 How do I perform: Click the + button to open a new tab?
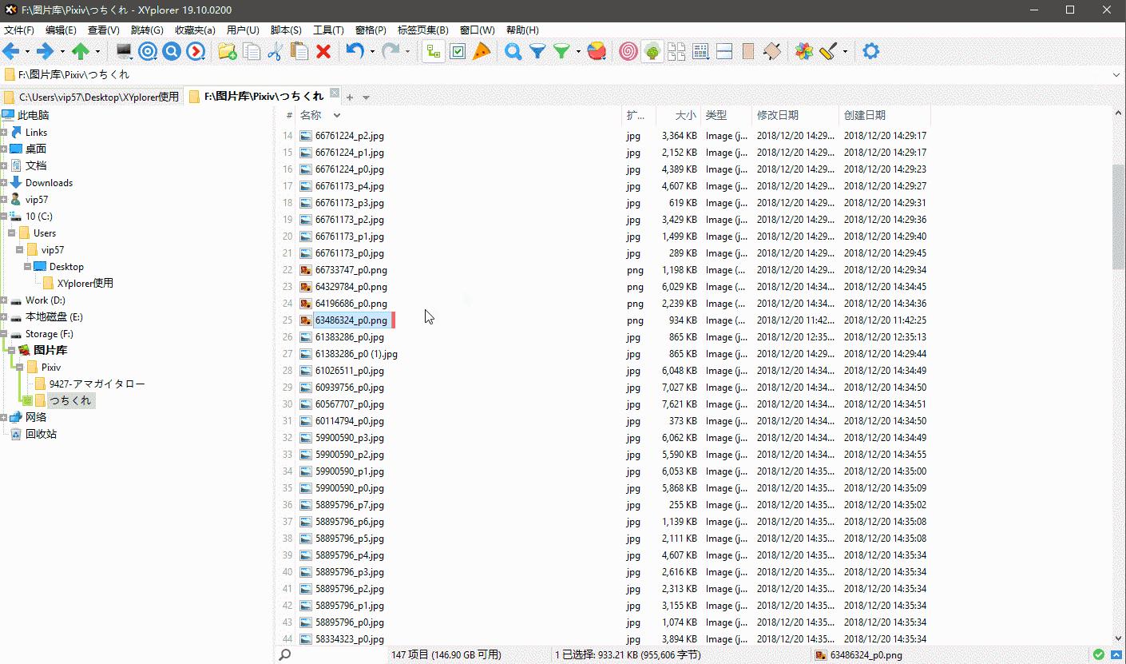[x=349, y=96]
